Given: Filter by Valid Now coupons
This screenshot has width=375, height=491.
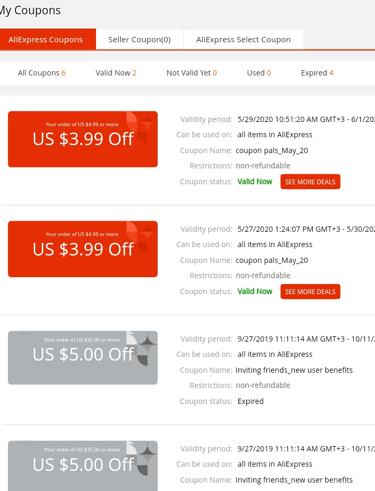Looking at the screenshot, I should point(116,73).
